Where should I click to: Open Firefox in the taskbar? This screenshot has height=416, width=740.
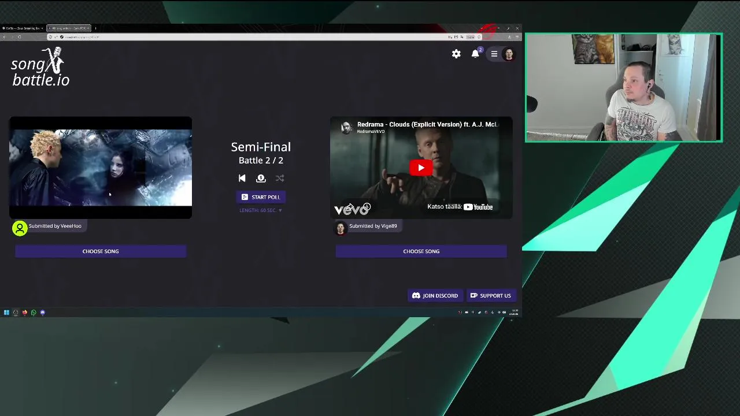point(24,313)
